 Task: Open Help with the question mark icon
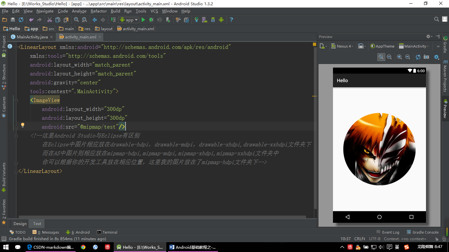click(x=231, y=20)
